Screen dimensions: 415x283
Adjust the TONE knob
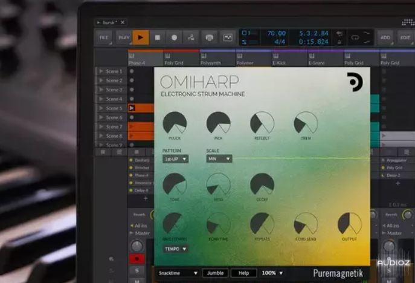175,184
